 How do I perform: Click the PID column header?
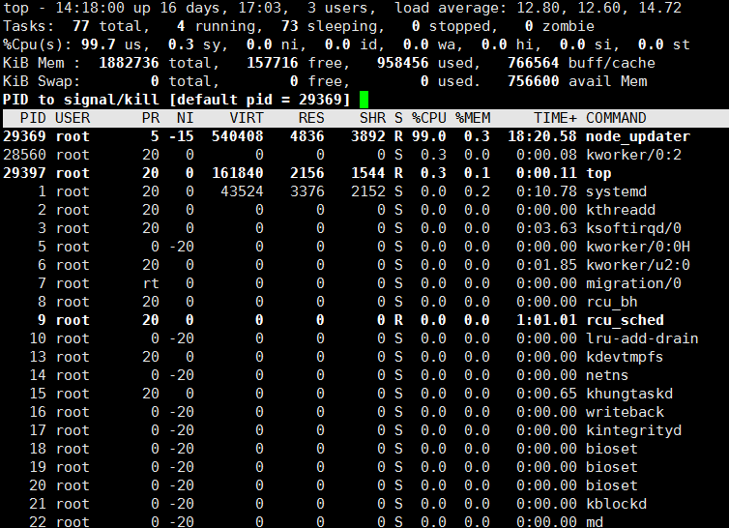click(33, 118)
